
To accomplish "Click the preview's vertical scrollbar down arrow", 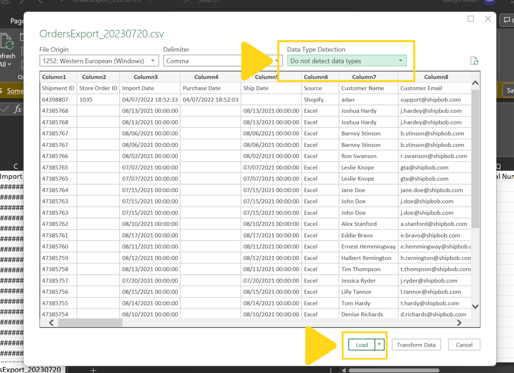I will point(475,306).
